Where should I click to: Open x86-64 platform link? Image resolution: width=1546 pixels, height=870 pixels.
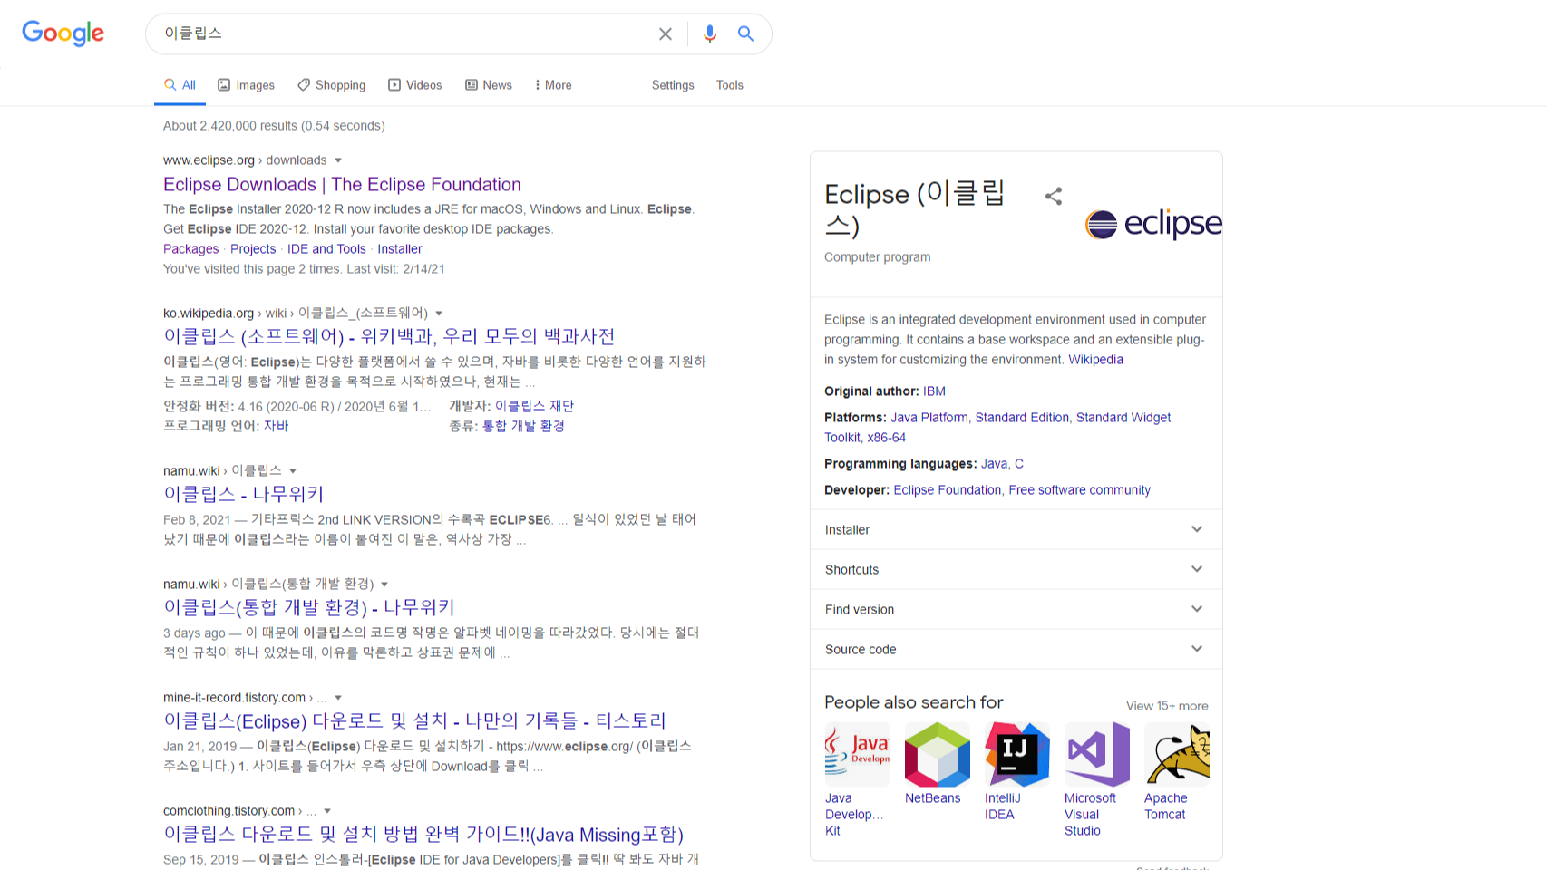pyautogui.click(x=886, y=438)
